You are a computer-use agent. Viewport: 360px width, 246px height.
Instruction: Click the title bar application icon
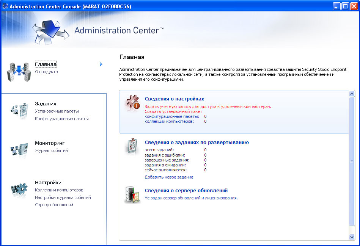tap(5, 6)
